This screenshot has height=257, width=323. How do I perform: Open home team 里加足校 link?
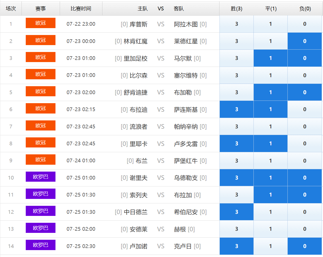pos(136,58)
